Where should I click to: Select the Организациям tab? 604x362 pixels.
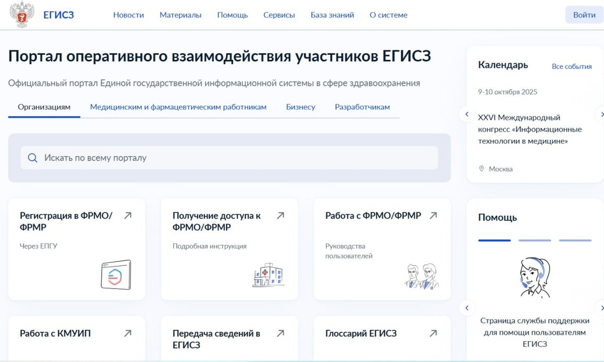pos(44,107)
